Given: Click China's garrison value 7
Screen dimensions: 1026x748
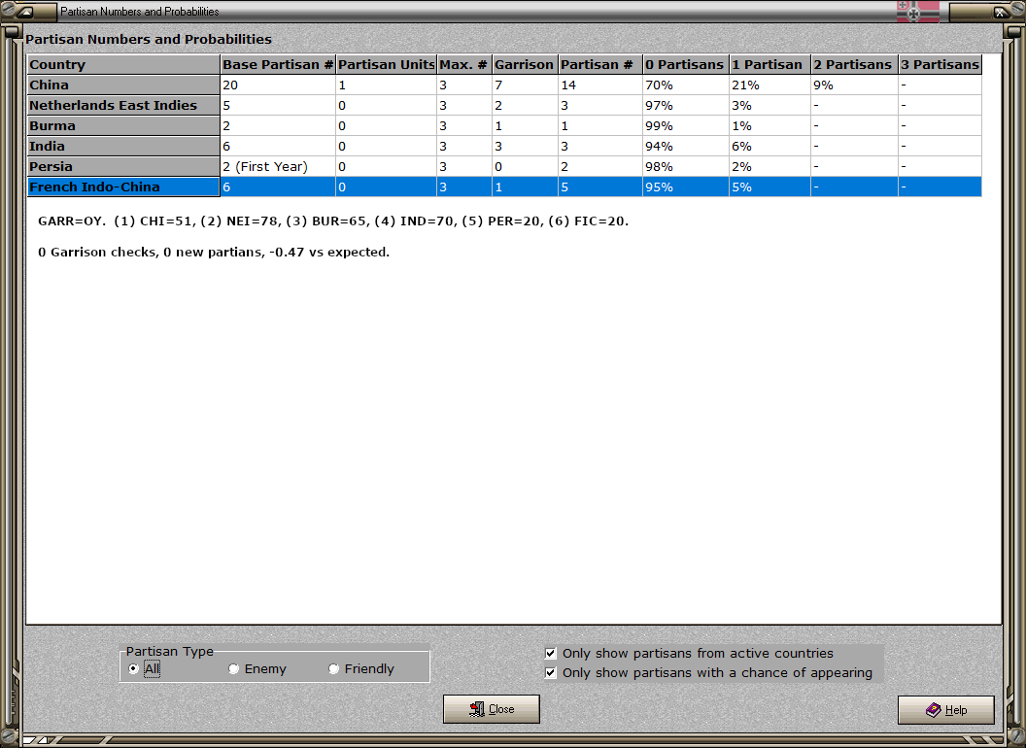Looking at the screenshot, I should (525, 85).
